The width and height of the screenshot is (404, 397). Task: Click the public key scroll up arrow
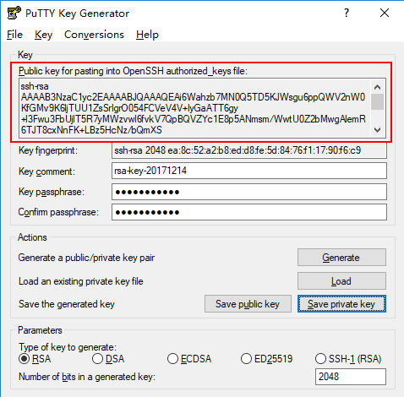377,87
